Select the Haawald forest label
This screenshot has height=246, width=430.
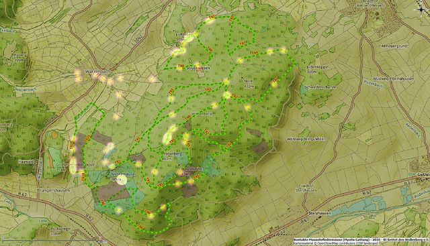point(26,162)
